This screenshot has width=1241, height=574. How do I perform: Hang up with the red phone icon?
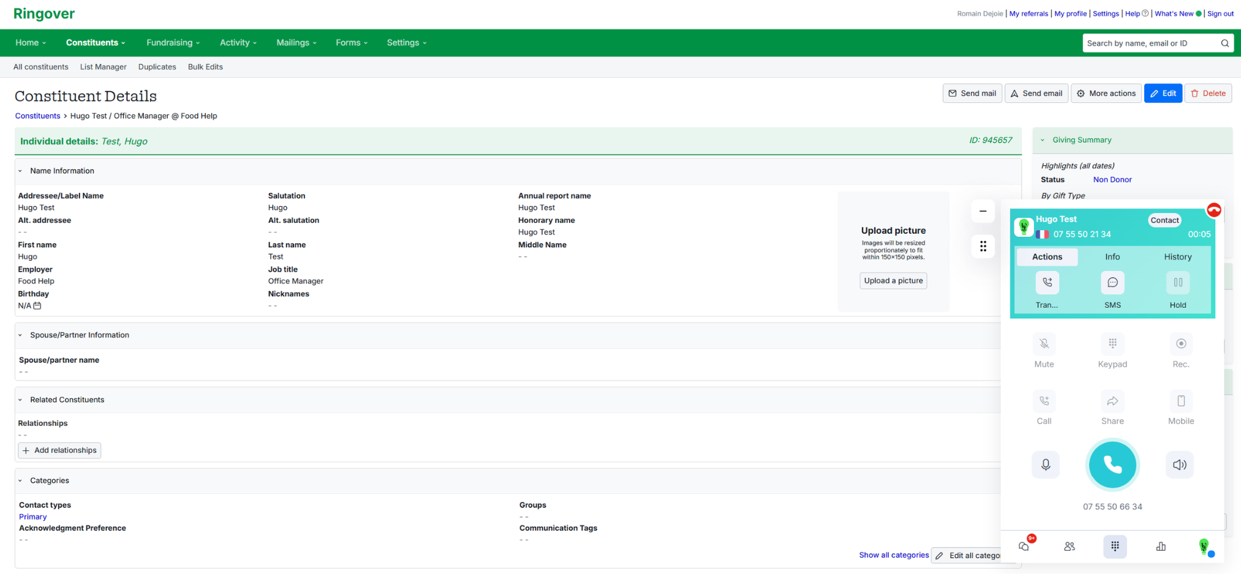pos(1213,211)
